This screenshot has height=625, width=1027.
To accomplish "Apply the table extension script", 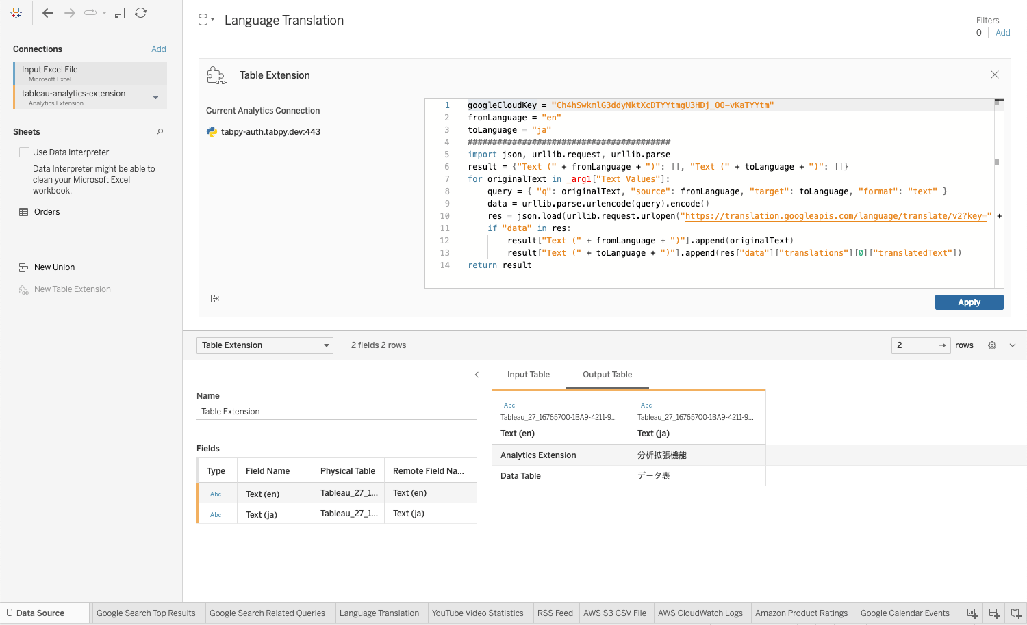I will coord(969,302).
